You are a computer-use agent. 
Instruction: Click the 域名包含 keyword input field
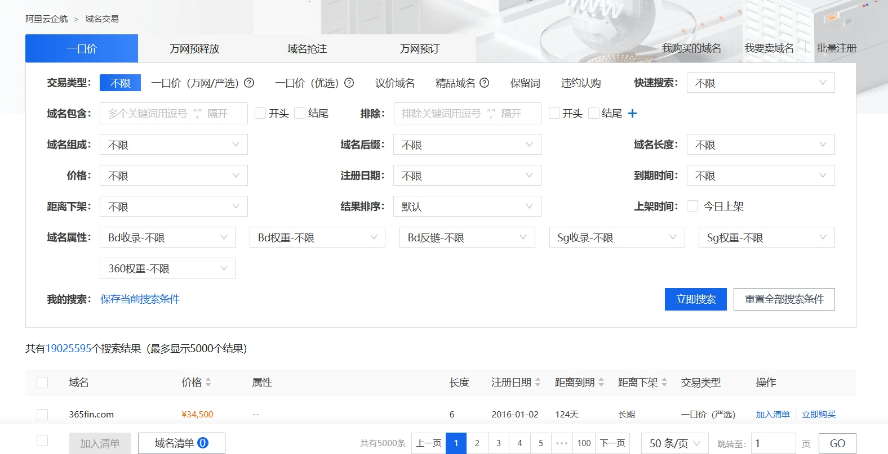[174, 114]
